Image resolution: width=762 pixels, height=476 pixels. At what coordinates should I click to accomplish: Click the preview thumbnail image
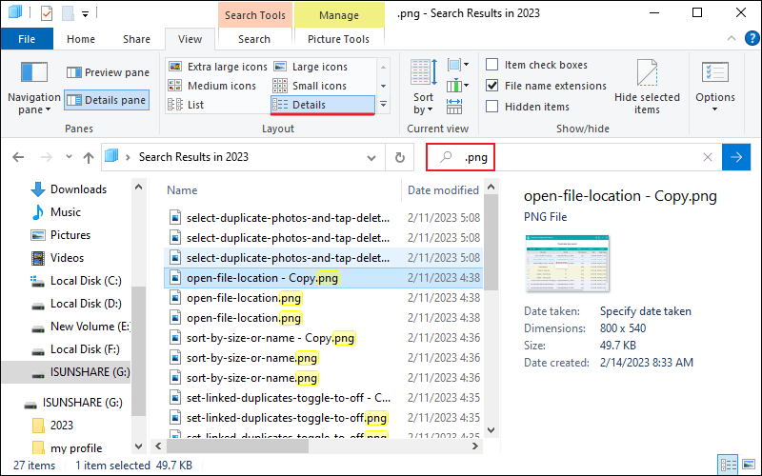pos(567,264)
